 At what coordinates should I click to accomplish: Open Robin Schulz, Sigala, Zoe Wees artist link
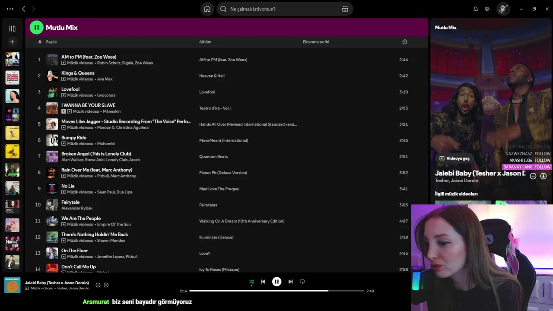pos(125,63)
